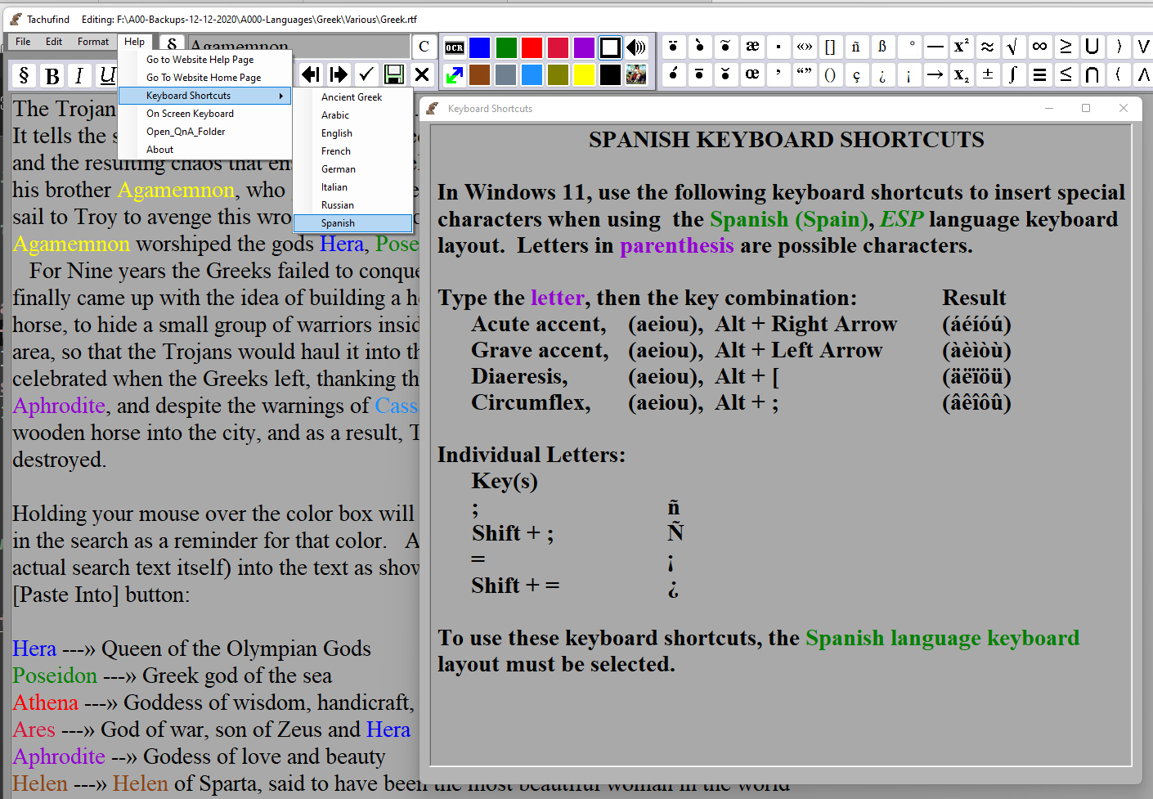1153x799 pixels.
Task: Click the left arrow navigation icon
Action: point(311,74)
